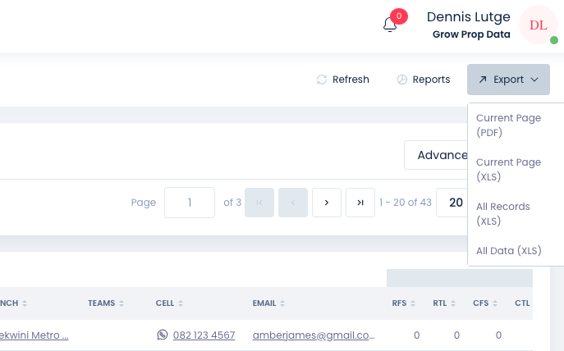Go to the next page
This screenshot has height=351, width=564.
point(327,203)
